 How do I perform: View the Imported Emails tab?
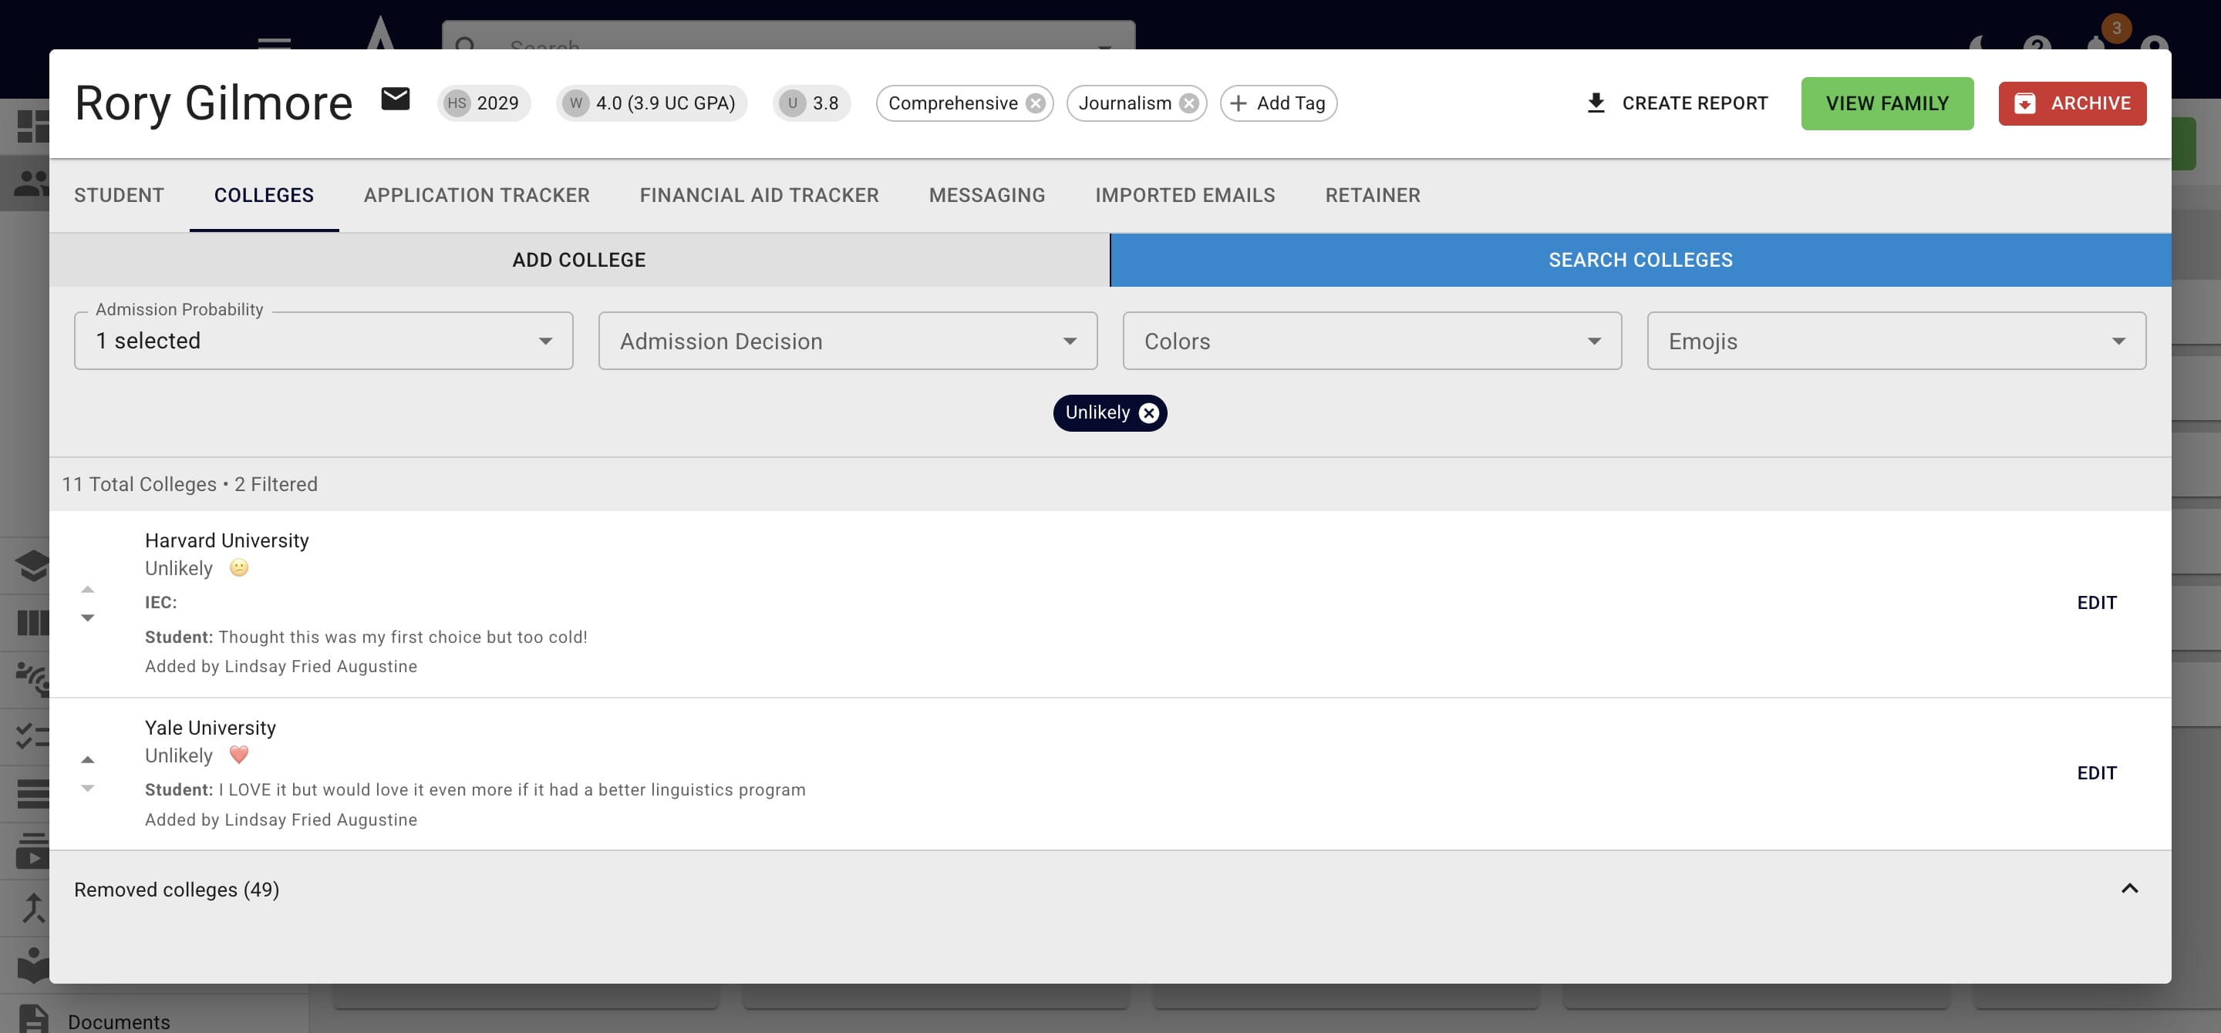pyautogui.click(x=1185, y=196)
